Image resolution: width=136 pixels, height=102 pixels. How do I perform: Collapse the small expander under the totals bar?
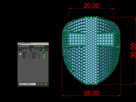tap(33, 48)
